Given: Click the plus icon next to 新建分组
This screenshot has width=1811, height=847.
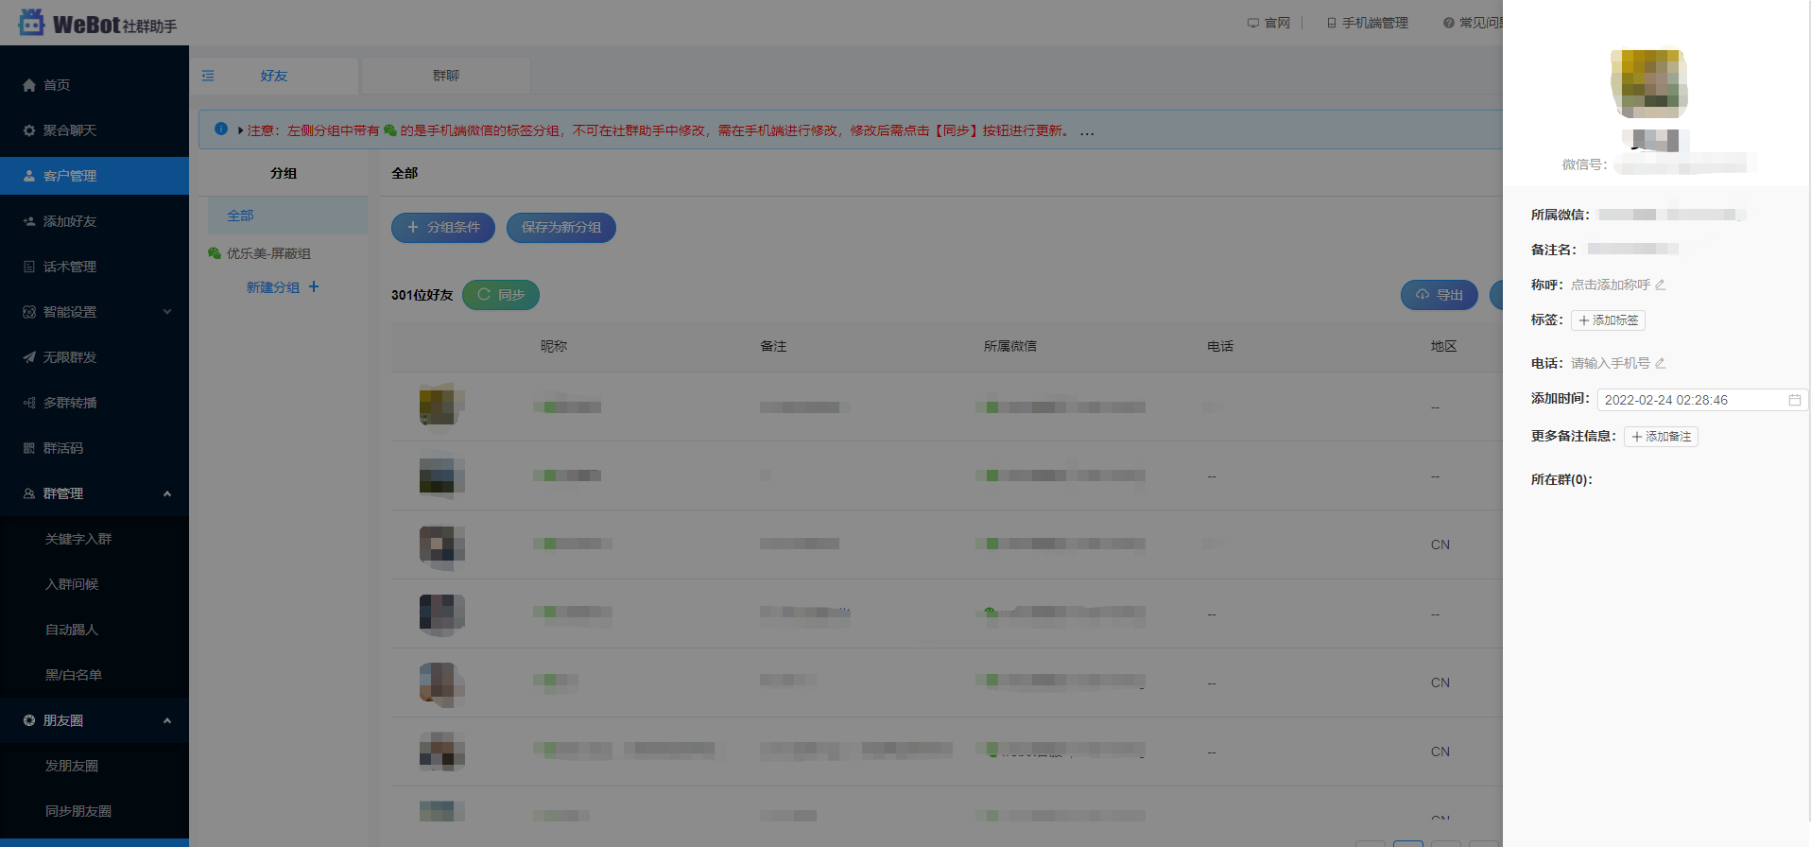Looking at the screenshot, I should tap(314, 286).
